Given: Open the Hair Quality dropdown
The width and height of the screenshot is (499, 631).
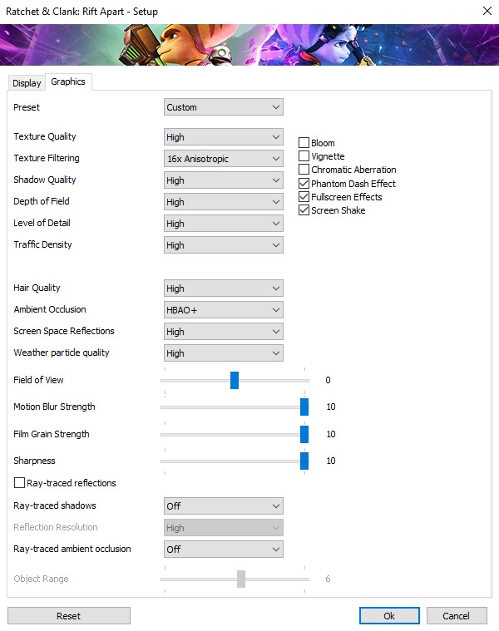Looking at the screenshot, I should tap(223, 288).
